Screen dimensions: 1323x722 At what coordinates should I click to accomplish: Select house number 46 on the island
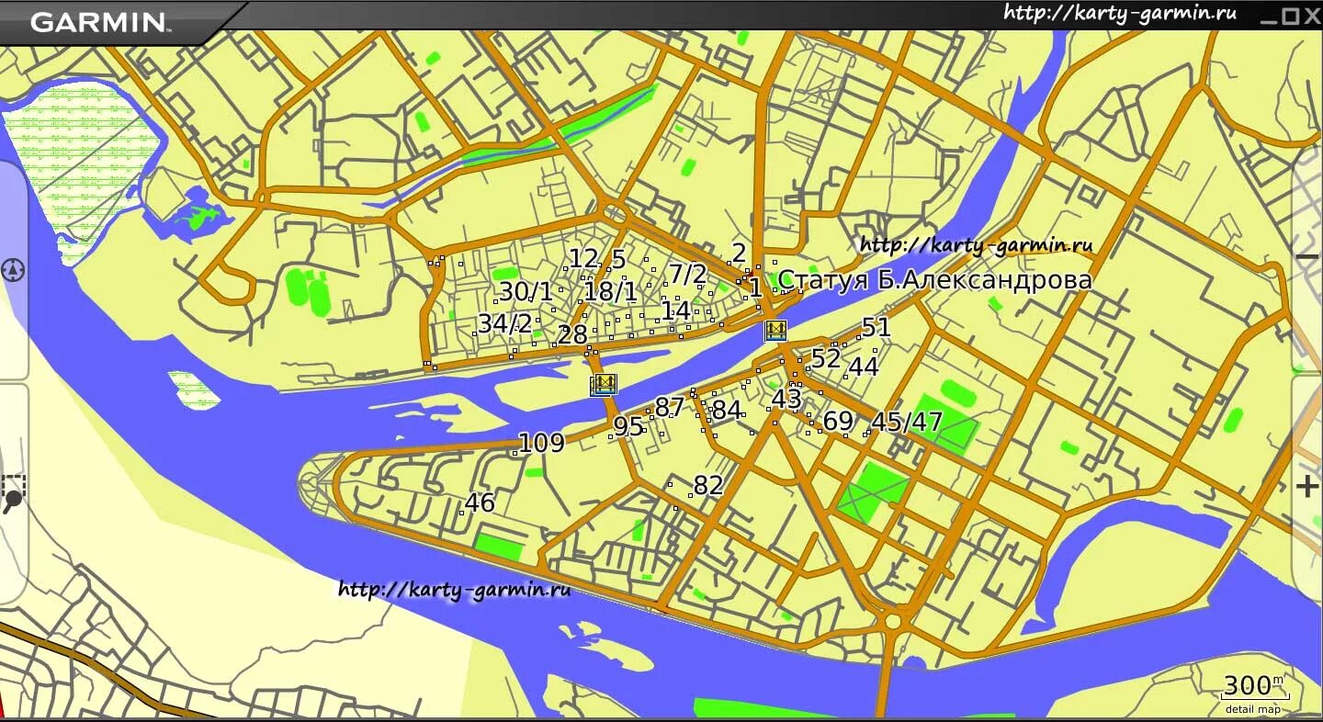(480, 502)
